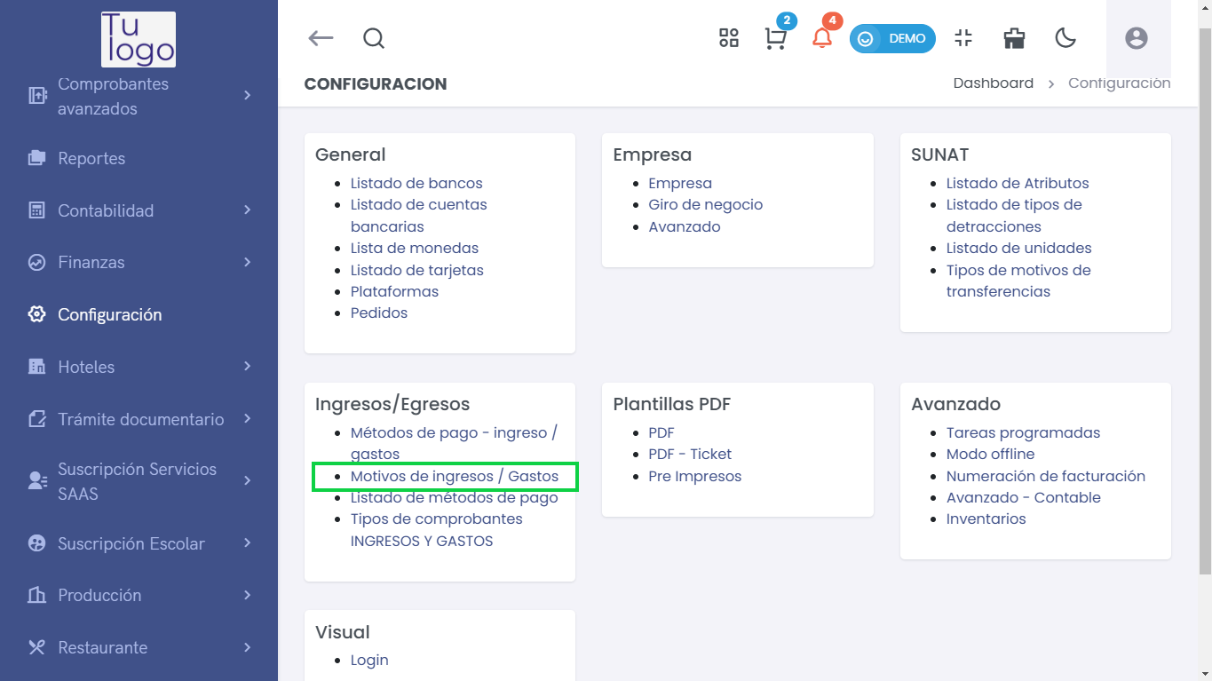Screen dimensions: 1212x681
Task: Click the Tu logo image
Action: click(138, 38)
